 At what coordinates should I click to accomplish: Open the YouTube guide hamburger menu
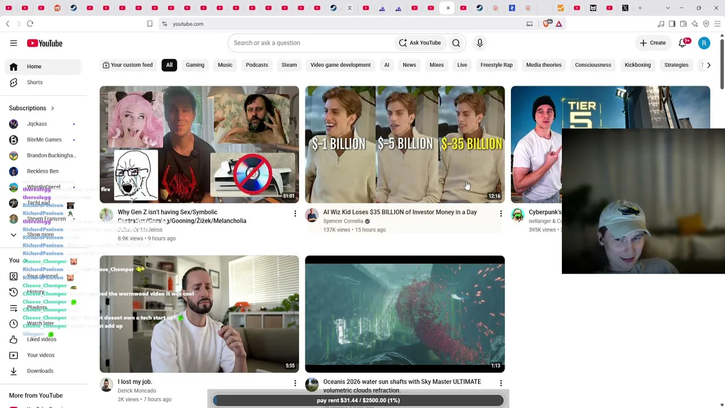pos(14,43)
